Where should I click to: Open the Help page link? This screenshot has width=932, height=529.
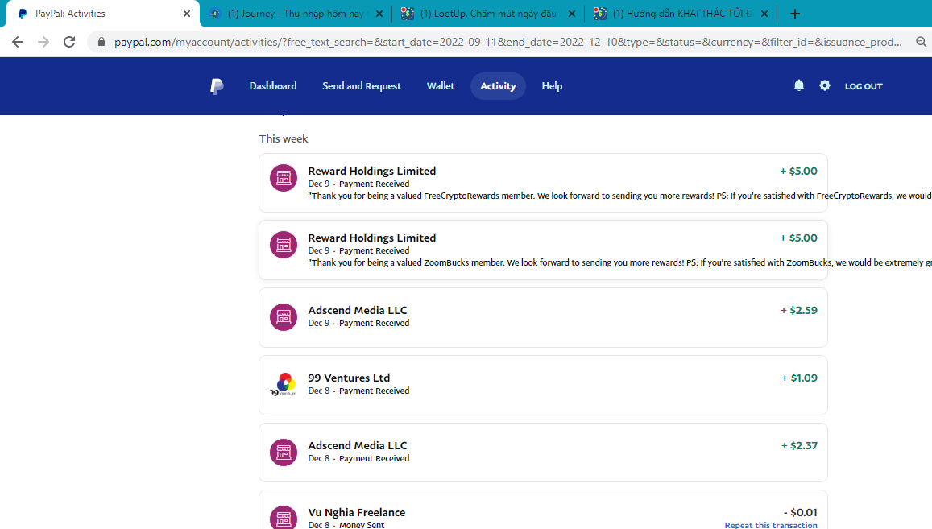tap(552, 86)
